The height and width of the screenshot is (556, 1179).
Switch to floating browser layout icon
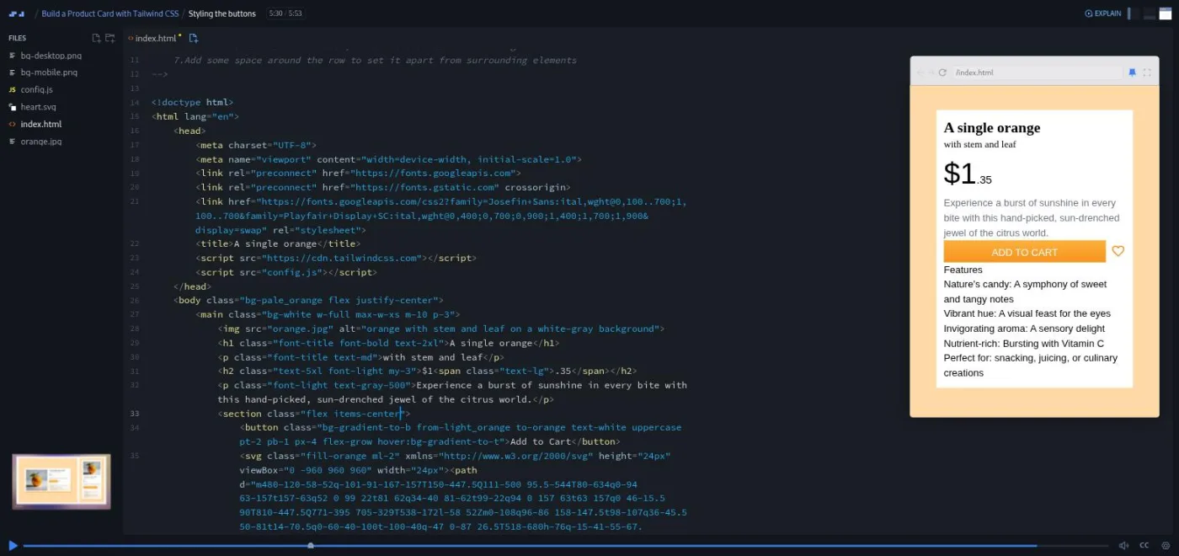click(x=1166, y=13)
